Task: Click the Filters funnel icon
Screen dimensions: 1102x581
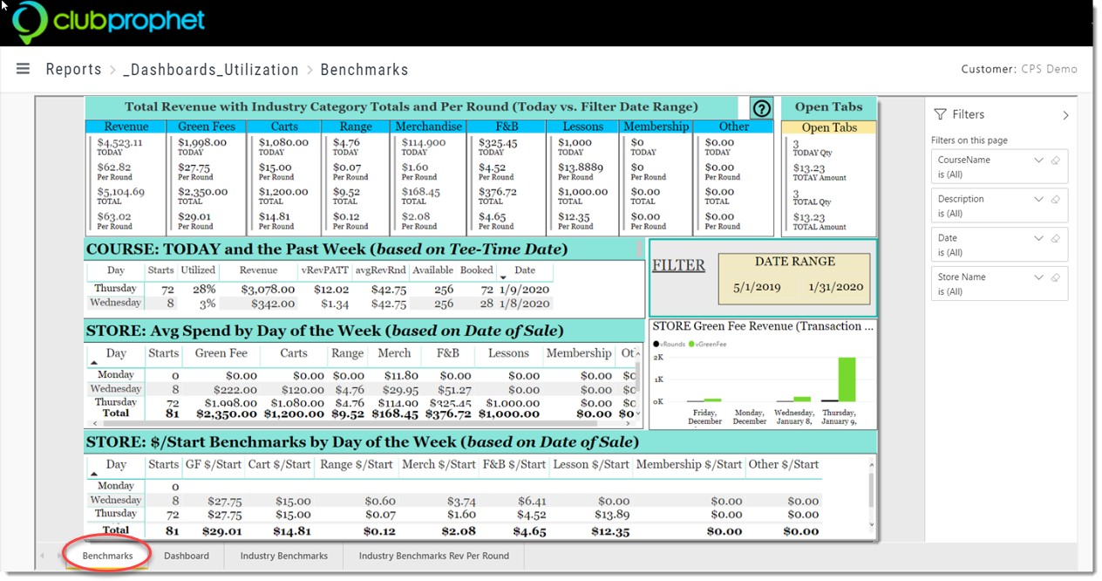Action: click(x=940, y=114)
